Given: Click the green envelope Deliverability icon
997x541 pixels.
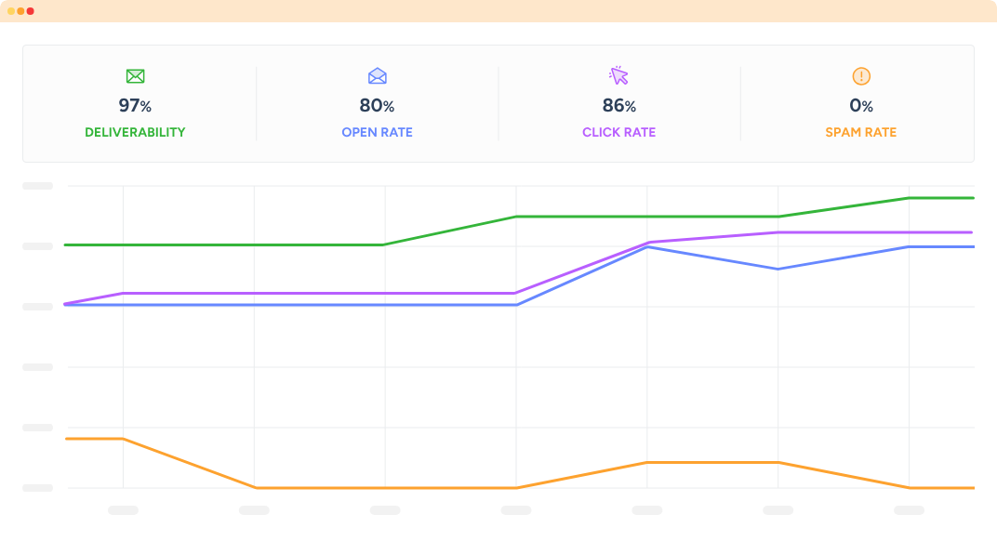Looking at the screenshot, I should 135,76.
